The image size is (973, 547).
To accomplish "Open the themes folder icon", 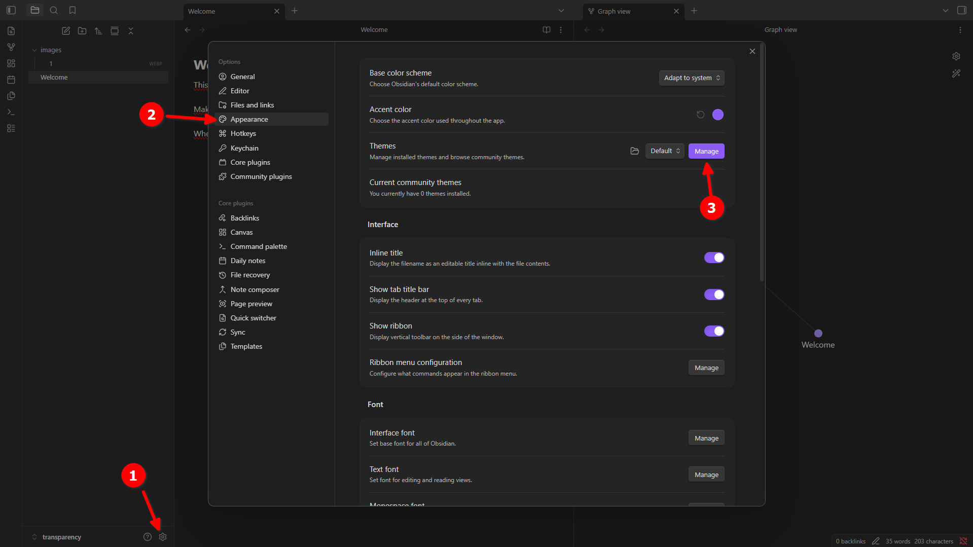I will [x=634, y=151].
